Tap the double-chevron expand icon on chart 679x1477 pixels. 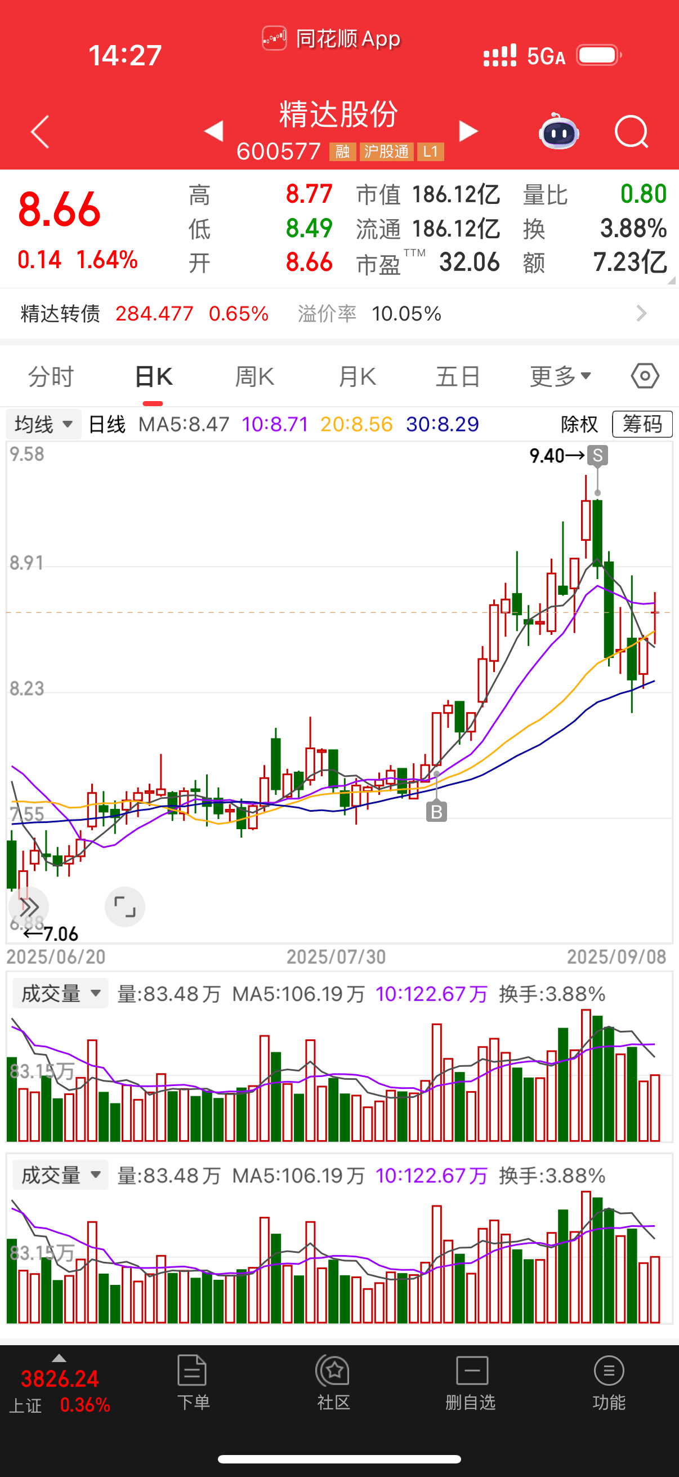pyautogui.click(x=29, y=906)
